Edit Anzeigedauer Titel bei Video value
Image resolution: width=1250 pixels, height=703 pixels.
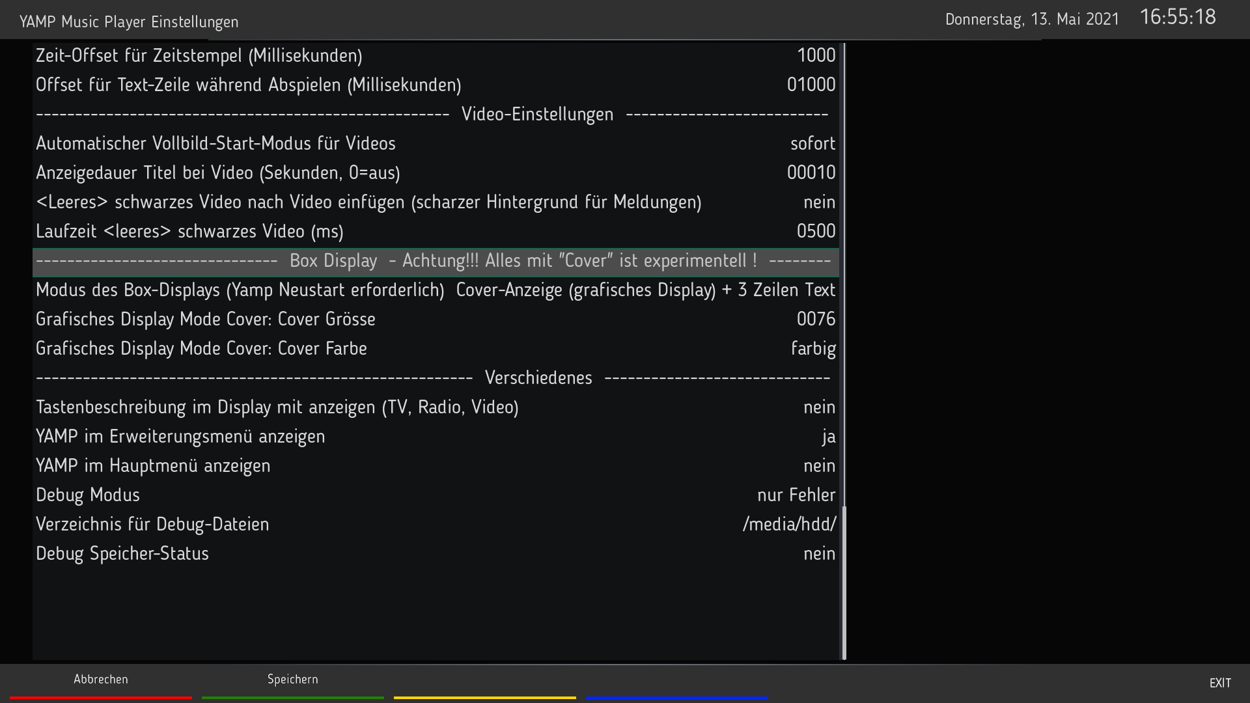tap(811, 172)
